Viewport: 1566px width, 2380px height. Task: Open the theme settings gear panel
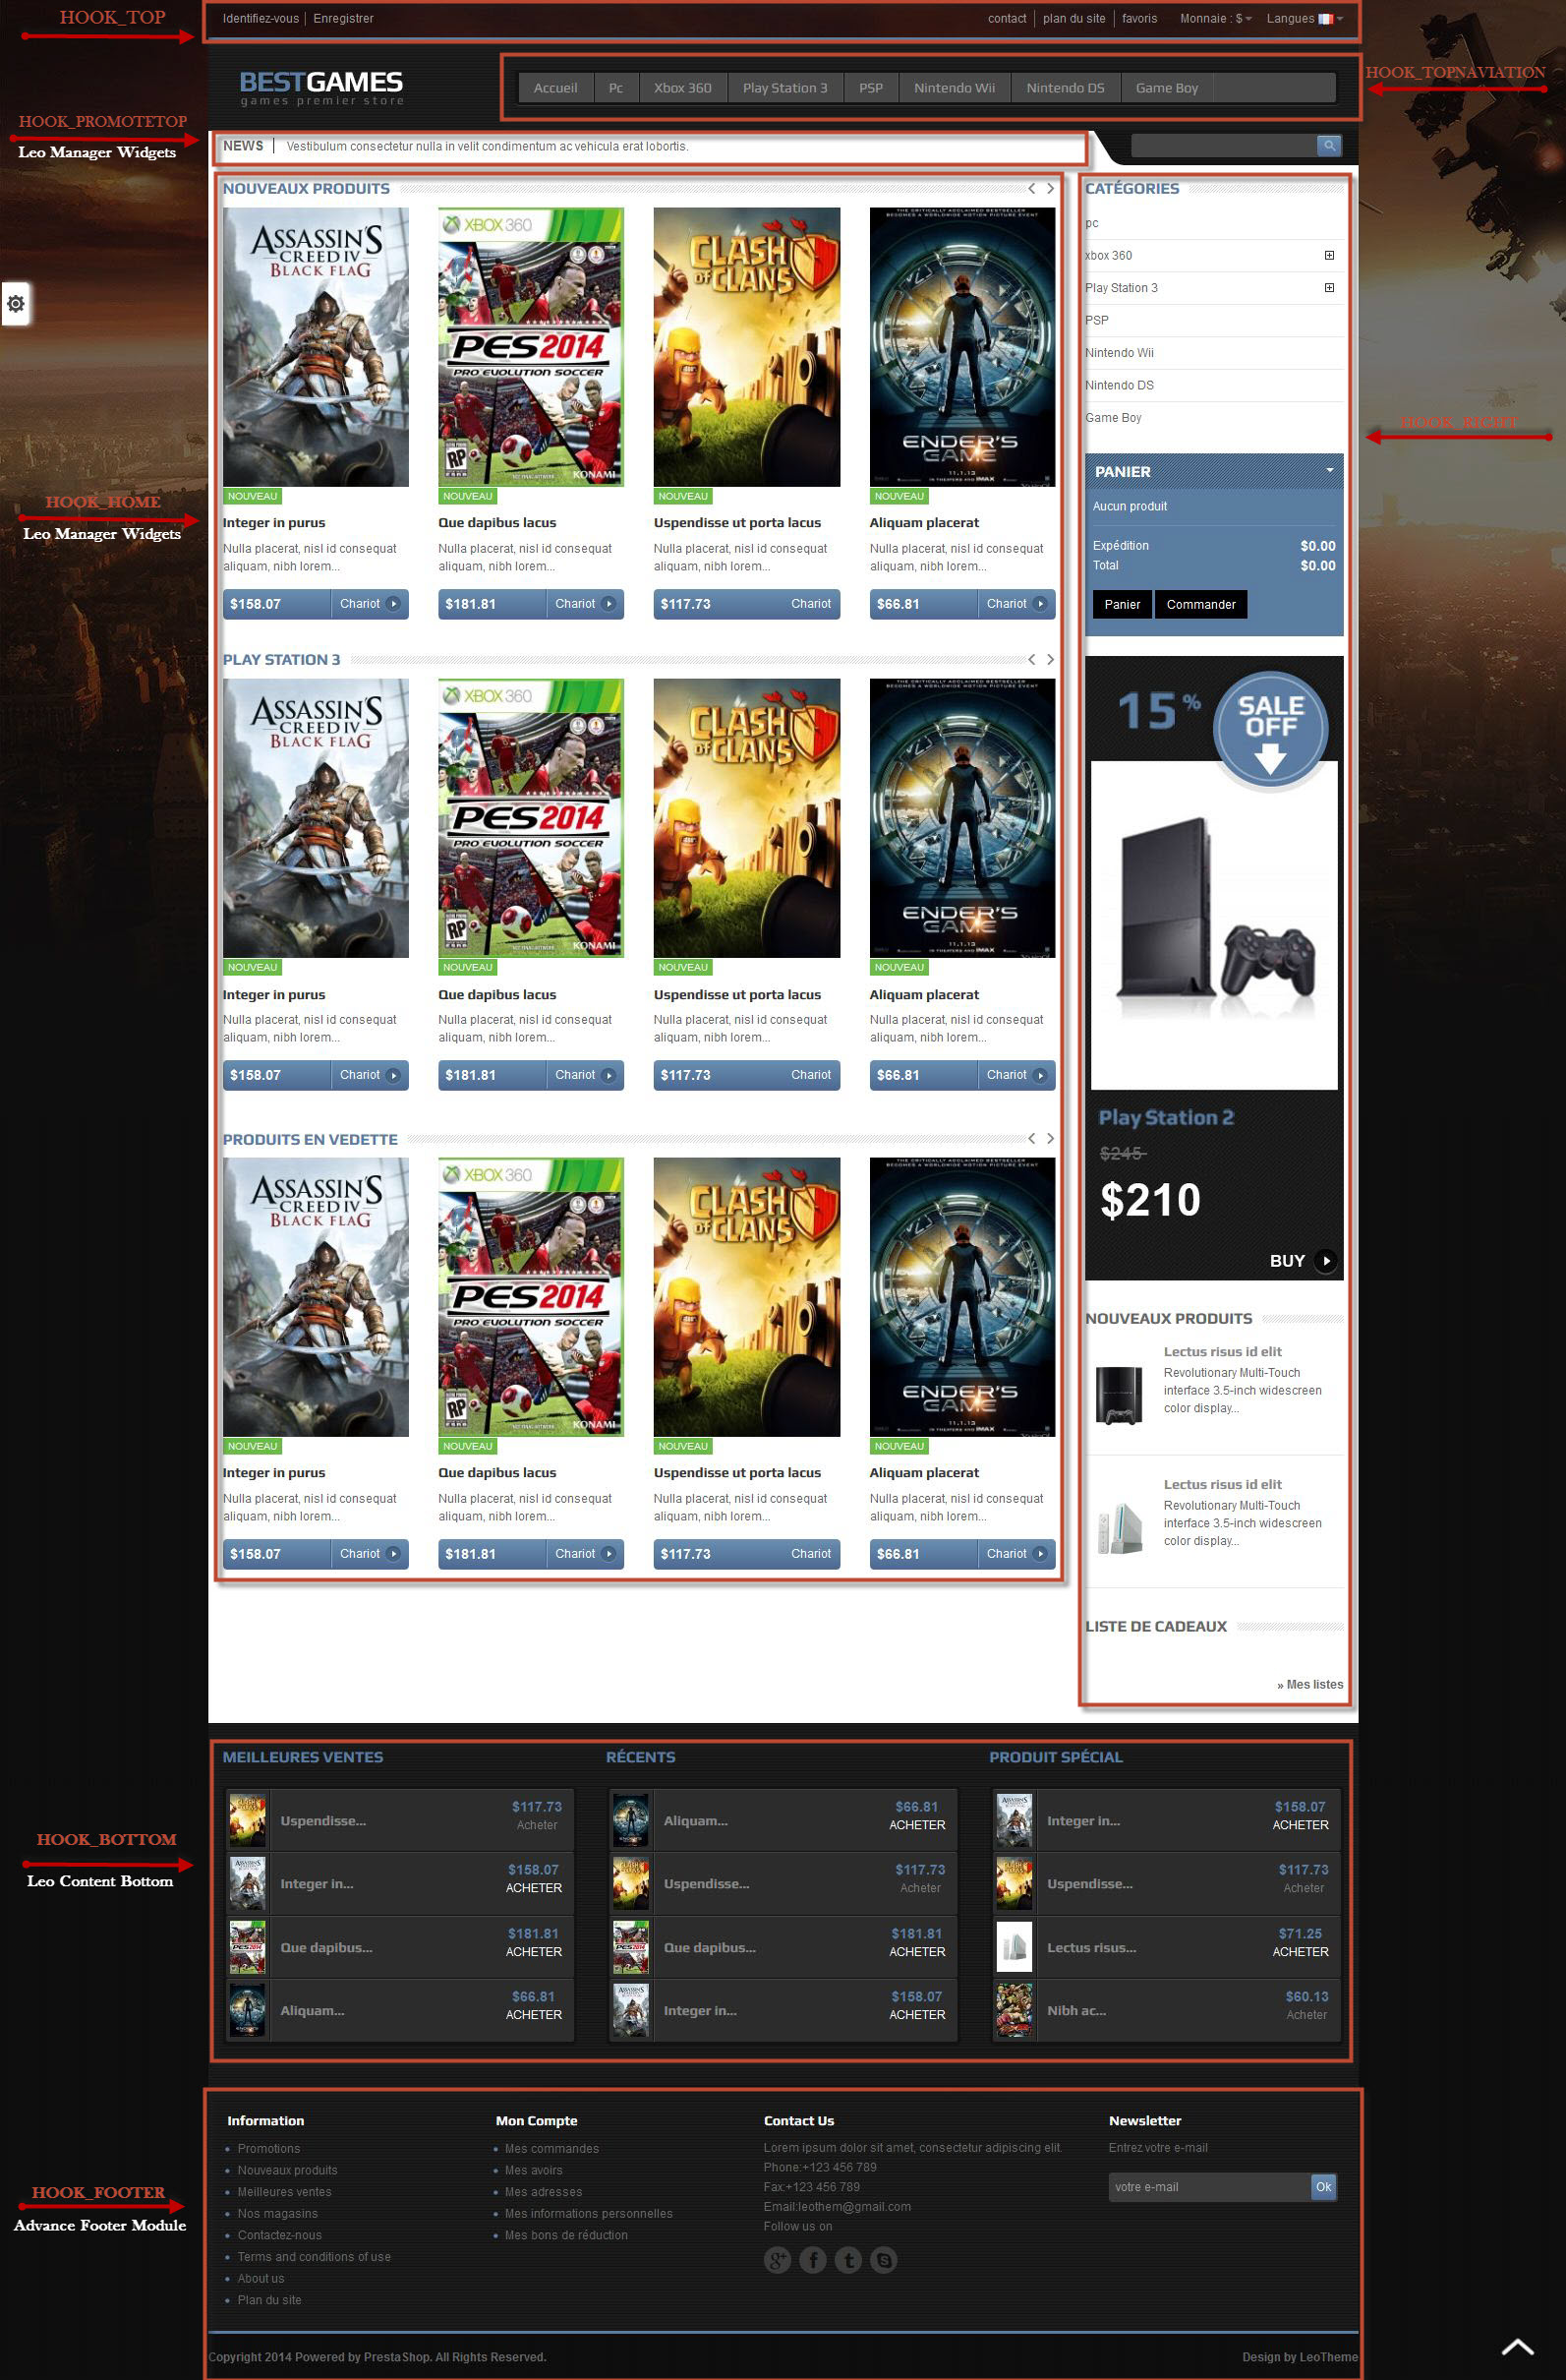(16, 303)
